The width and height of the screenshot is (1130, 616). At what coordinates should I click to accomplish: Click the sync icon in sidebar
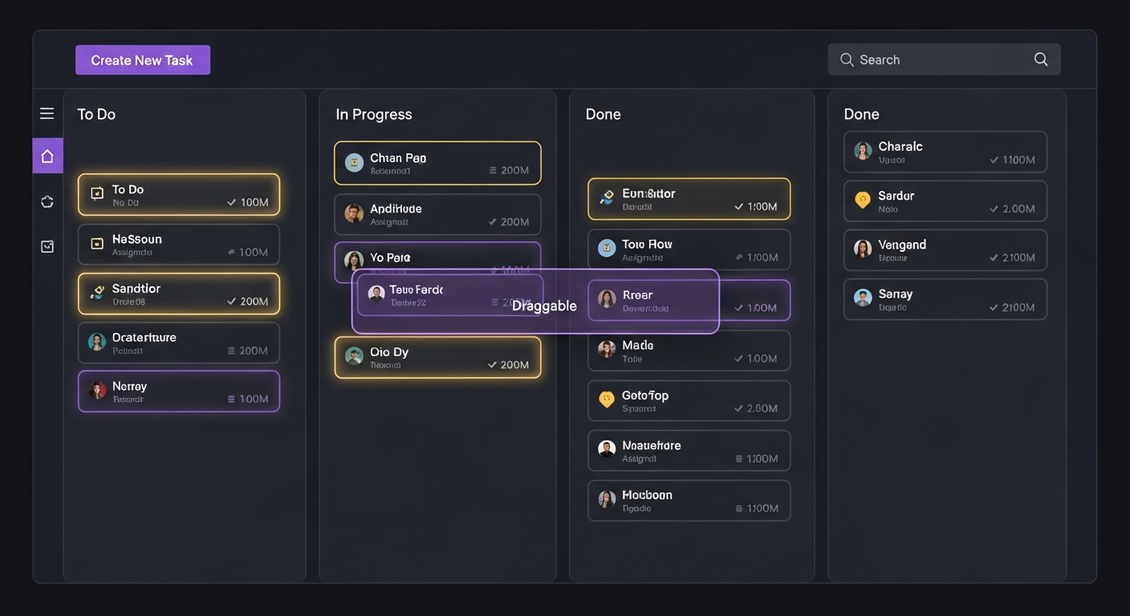tap(47, 201)
